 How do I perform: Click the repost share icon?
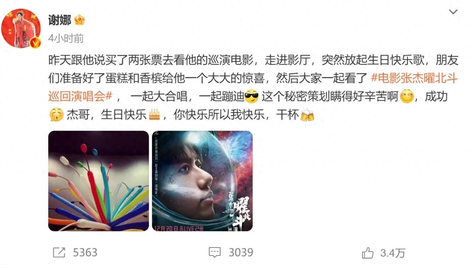(59, 252)
